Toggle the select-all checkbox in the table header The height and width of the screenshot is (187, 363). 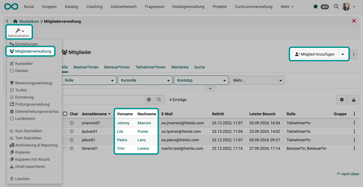point(65,114)
